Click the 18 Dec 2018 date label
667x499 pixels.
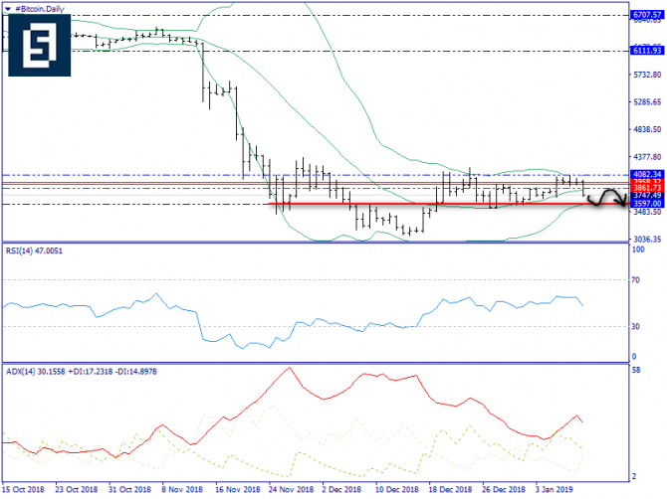(451, 490)
